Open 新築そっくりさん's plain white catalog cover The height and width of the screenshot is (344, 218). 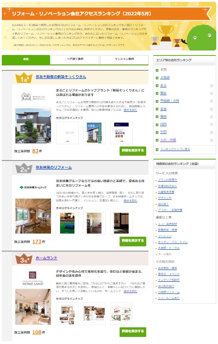tap(67, 133)
